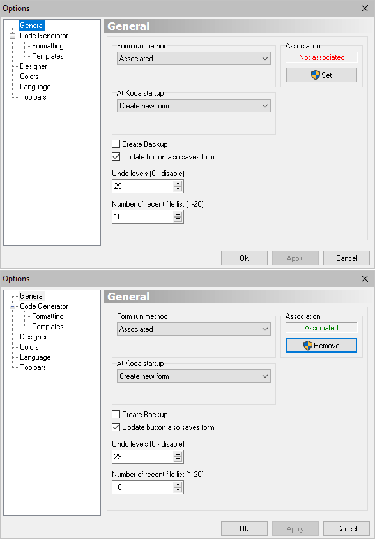Click Ok button in the top dialog
This screenshot has height=539, width=375.
244,258
